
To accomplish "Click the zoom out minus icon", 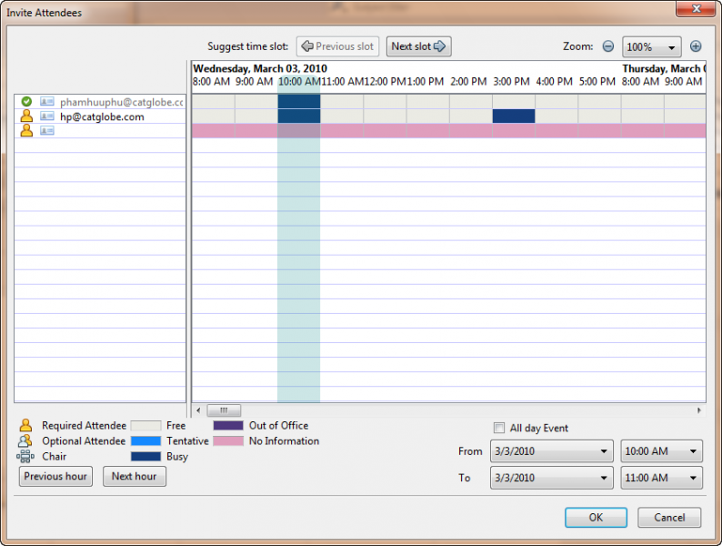I will coord(608,46).
